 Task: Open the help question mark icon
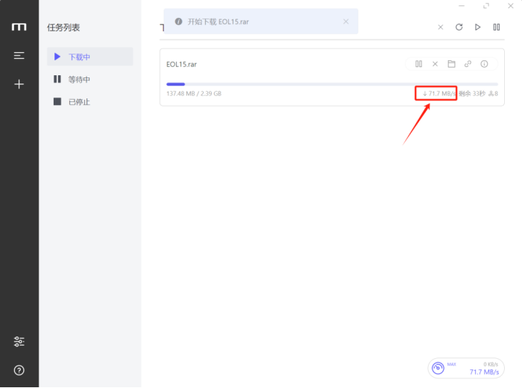19,370
